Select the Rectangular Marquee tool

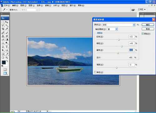(3, 22)
